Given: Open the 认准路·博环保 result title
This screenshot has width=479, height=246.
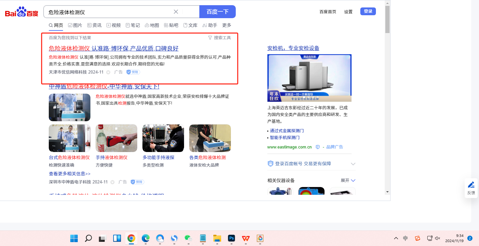Looking at the screenshot, I should coord(113,49).
